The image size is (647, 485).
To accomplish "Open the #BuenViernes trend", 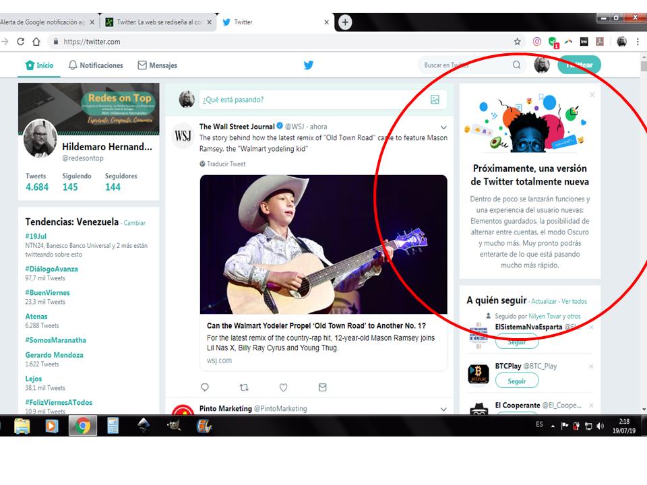I will click(47, 292).
